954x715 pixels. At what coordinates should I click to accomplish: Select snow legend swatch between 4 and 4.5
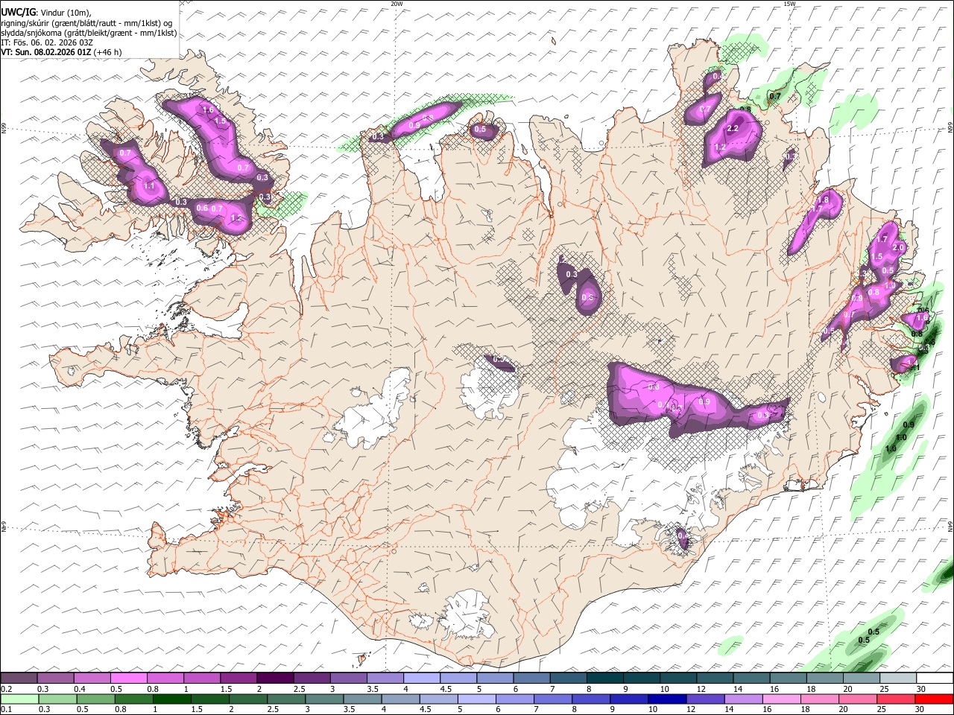[421, 678]
